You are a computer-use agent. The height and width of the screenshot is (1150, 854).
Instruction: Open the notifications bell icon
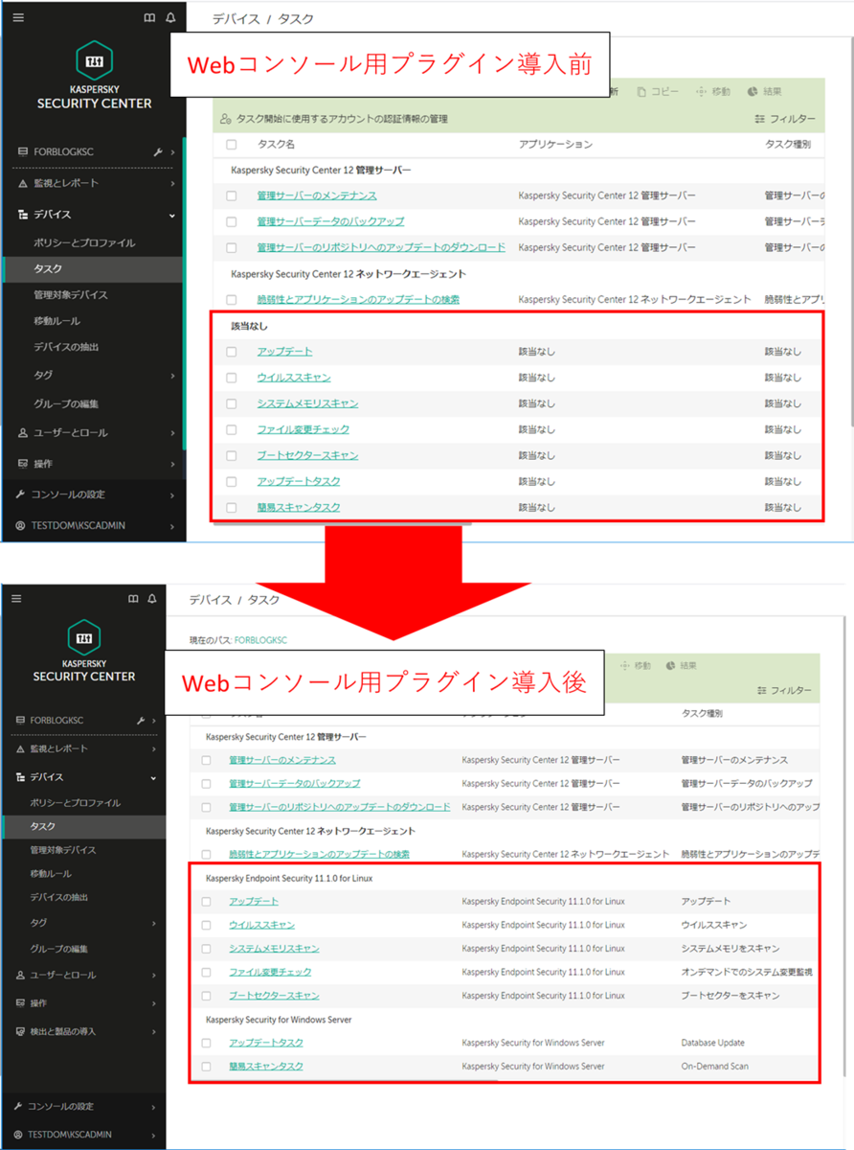pos(170,17)
